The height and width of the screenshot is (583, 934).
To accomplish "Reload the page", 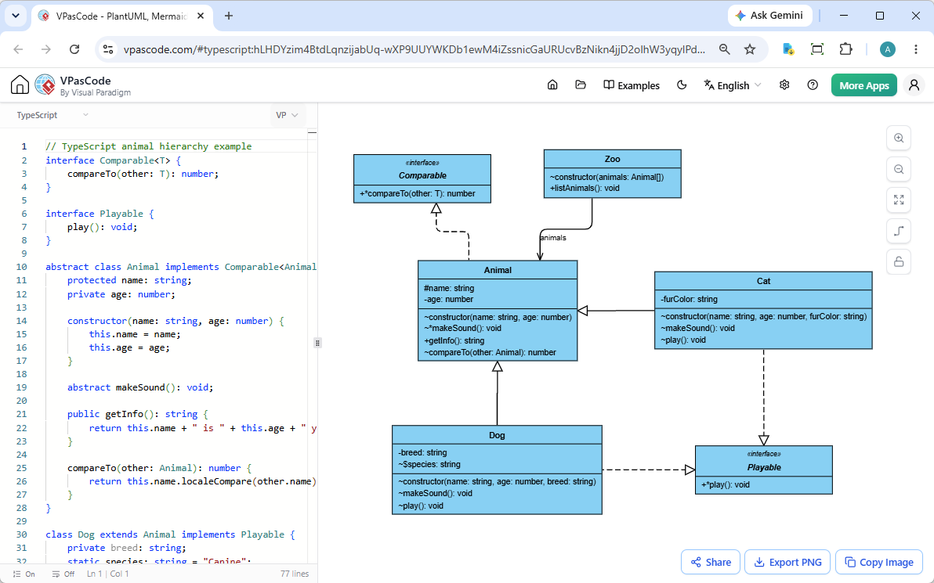I will 74,49.
